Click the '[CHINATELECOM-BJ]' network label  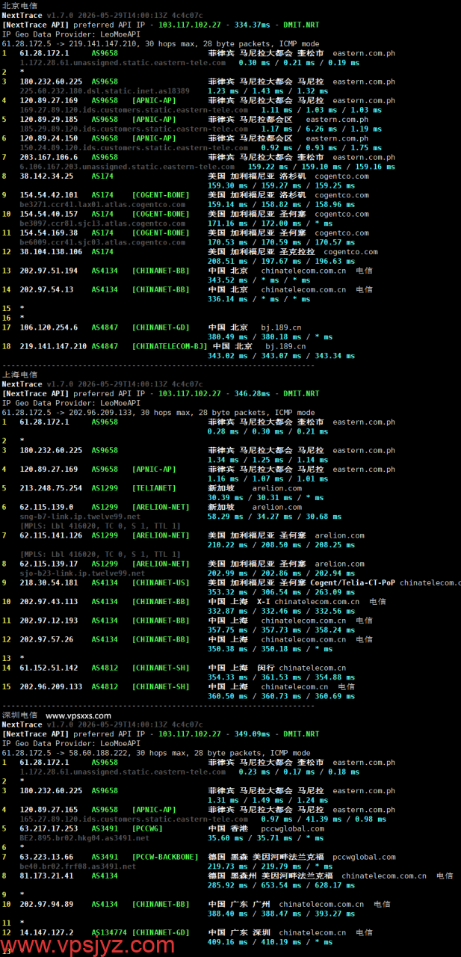tap(170, 346)
